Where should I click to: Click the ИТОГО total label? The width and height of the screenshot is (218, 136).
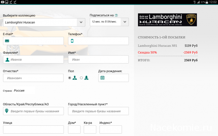tap(144, 60)
